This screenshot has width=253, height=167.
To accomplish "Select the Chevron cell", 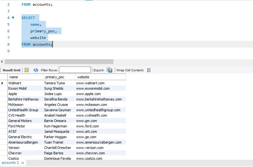I will click(25, 153).
